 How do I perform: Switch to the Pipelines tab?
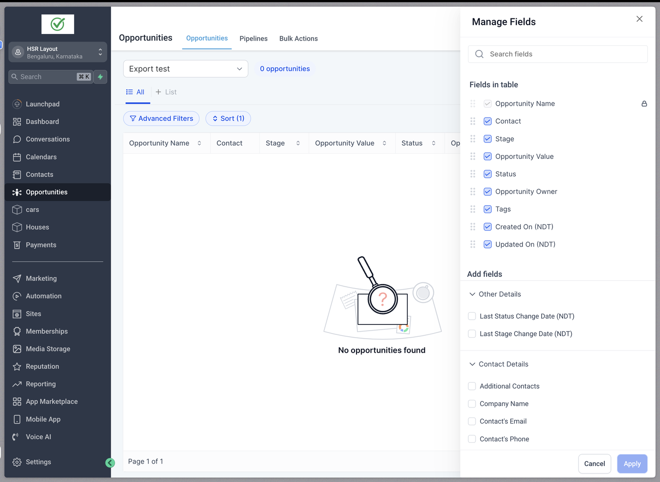(x=253, y=39)
